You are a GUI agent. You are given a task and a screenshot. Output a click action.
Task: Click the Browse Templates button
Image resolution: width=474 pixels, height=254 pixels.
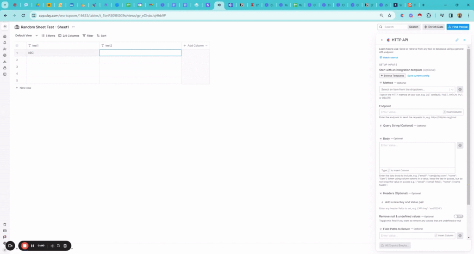392,75
